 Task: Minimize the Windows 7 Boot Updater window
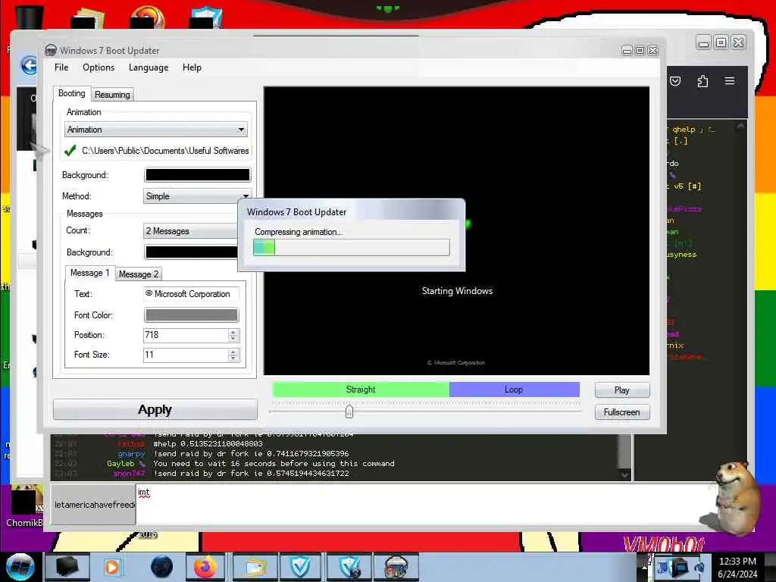(627, 51)
